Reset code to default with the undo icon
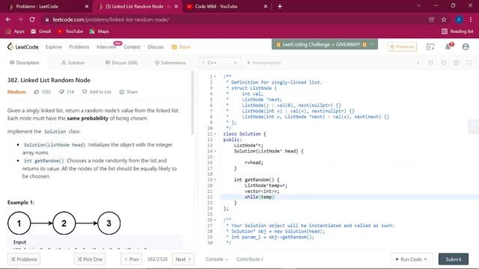The width and height of the screenshot is (479, 269). [443, 63]
